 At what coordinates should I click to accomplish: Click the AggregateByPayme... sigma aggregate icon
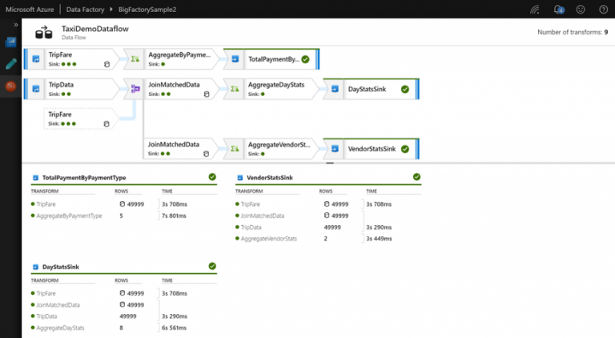135,59
